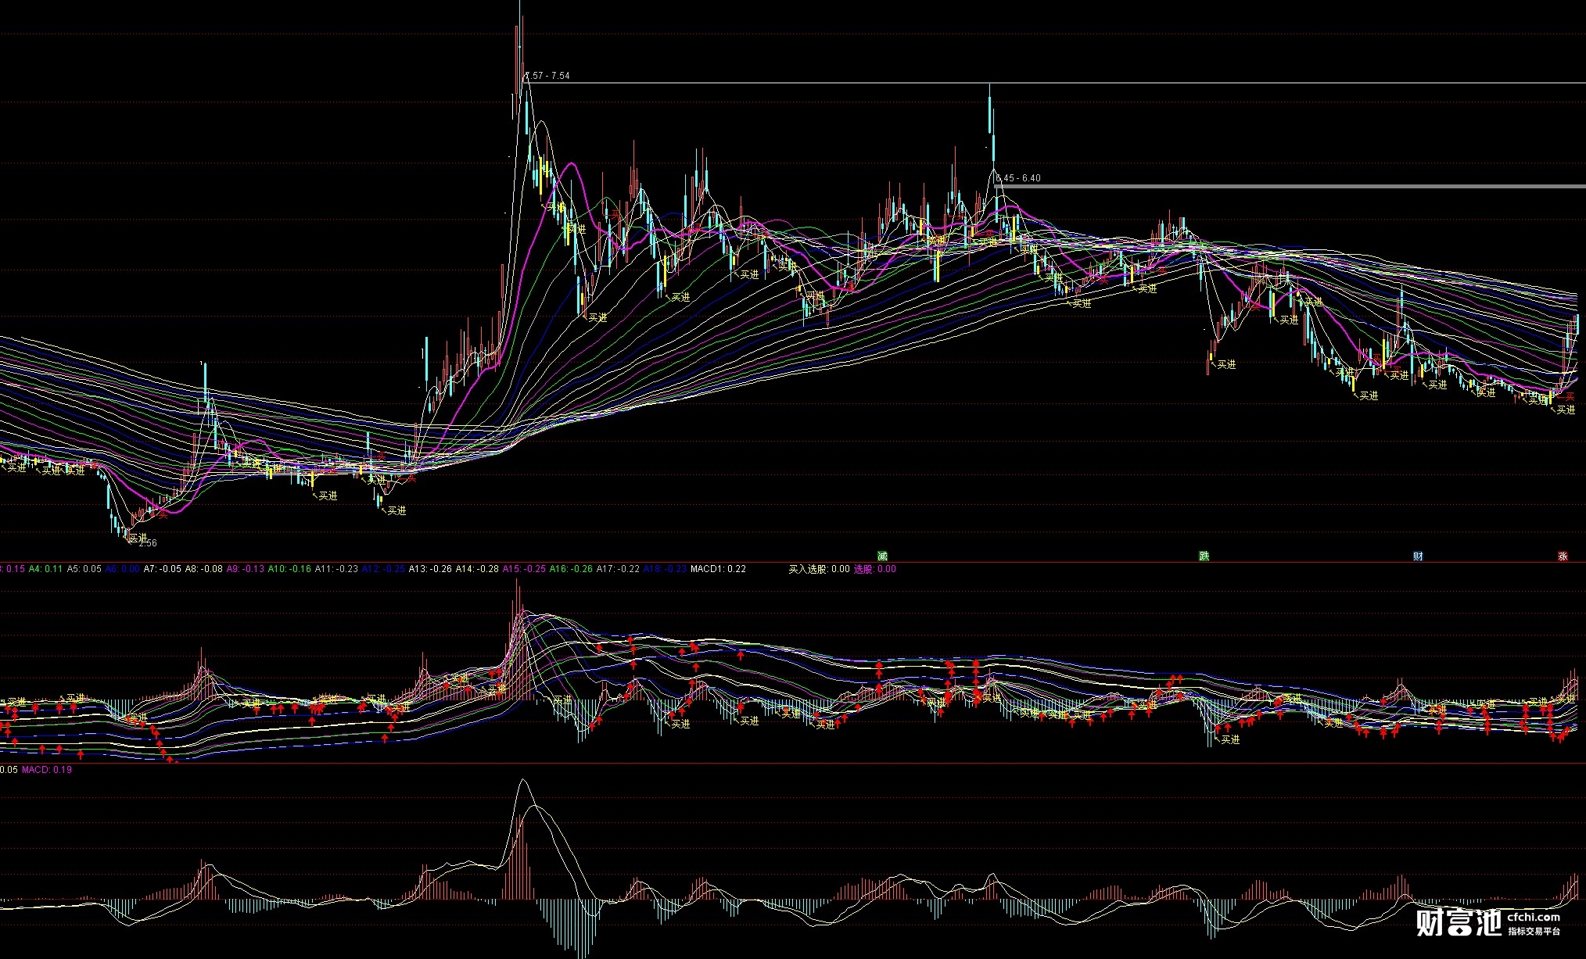1586x959 pixels.
Task: Select the 6.45 - 6.40 price level label
Action: (x=1018, y=178)
